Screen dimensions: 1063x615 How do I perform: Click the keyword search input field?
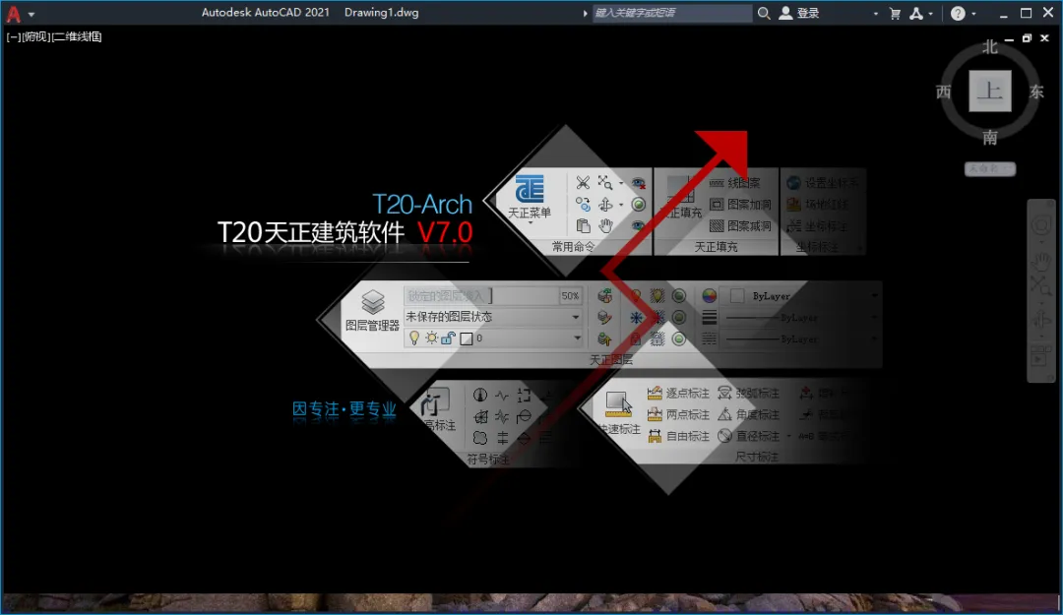click(x=672, y=13)
